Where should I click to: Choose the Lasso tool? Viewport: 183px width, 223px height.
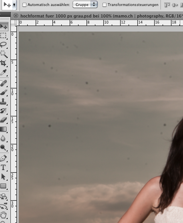click(4, 45)
